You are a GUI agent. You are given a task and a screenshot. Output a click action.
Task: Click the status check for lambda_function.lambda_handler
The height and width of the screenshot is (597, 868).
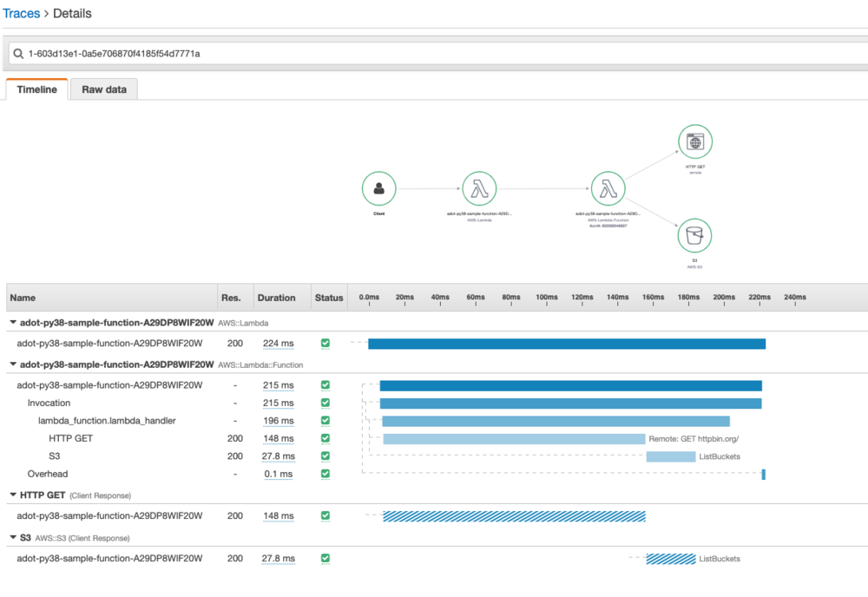[x=325, y=420]
